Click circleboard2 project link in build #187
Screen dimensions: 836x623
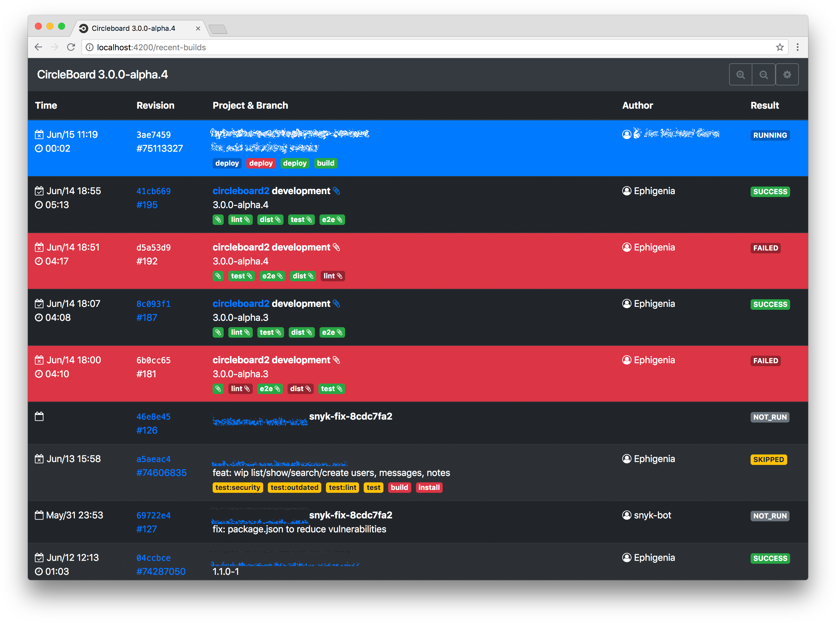pyautogui.click(x=241, y=304)
